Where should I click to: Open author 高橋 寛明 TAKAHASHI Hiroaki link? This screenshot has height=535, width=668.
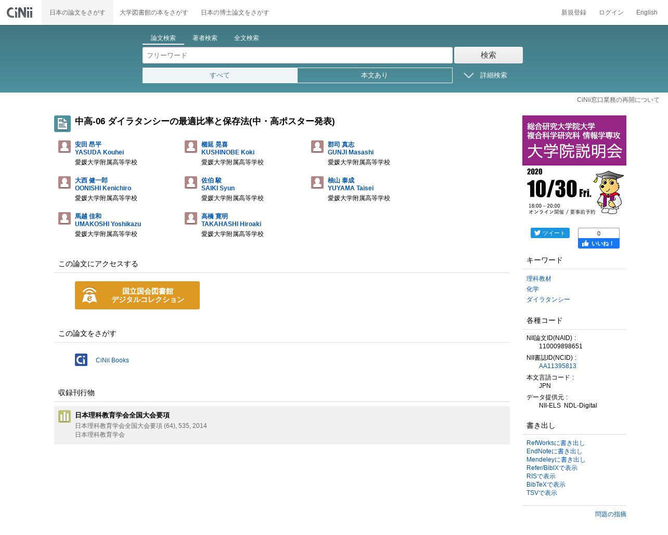pyautogui.click(x=232, y=220)
